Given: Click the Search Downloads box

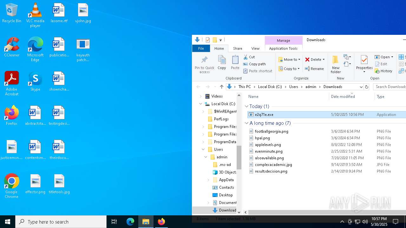Looking at the screenshot, I should point(390,87).
